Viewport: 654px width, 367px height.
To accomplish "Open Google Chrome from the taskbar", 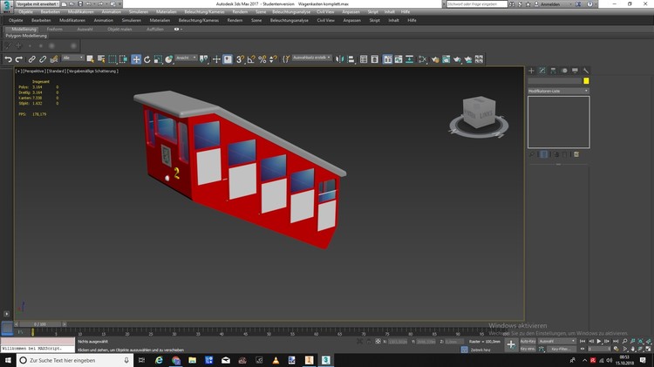I will click(175, 360).
